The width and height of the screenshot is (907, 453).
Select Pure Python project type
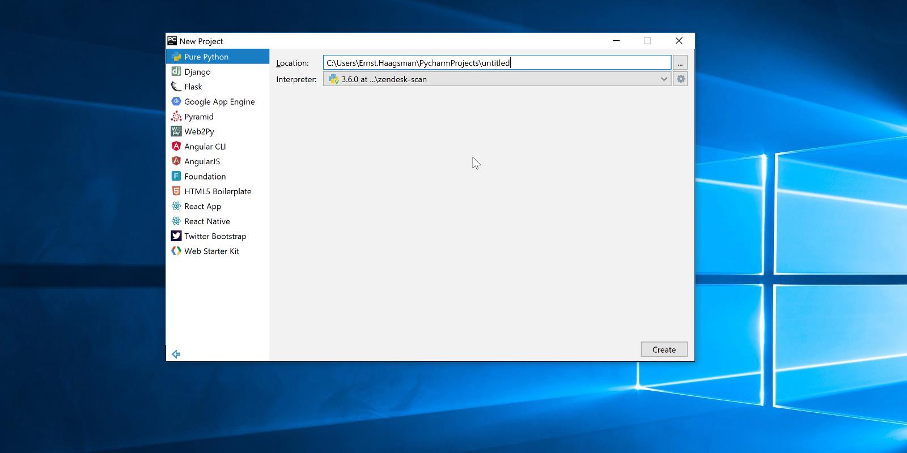(x=218, y=57)
